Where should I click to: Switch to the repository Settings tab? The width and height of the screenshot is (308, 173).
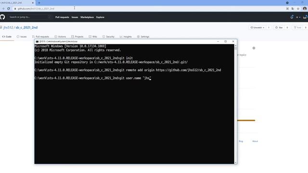[x=143, y=37]
